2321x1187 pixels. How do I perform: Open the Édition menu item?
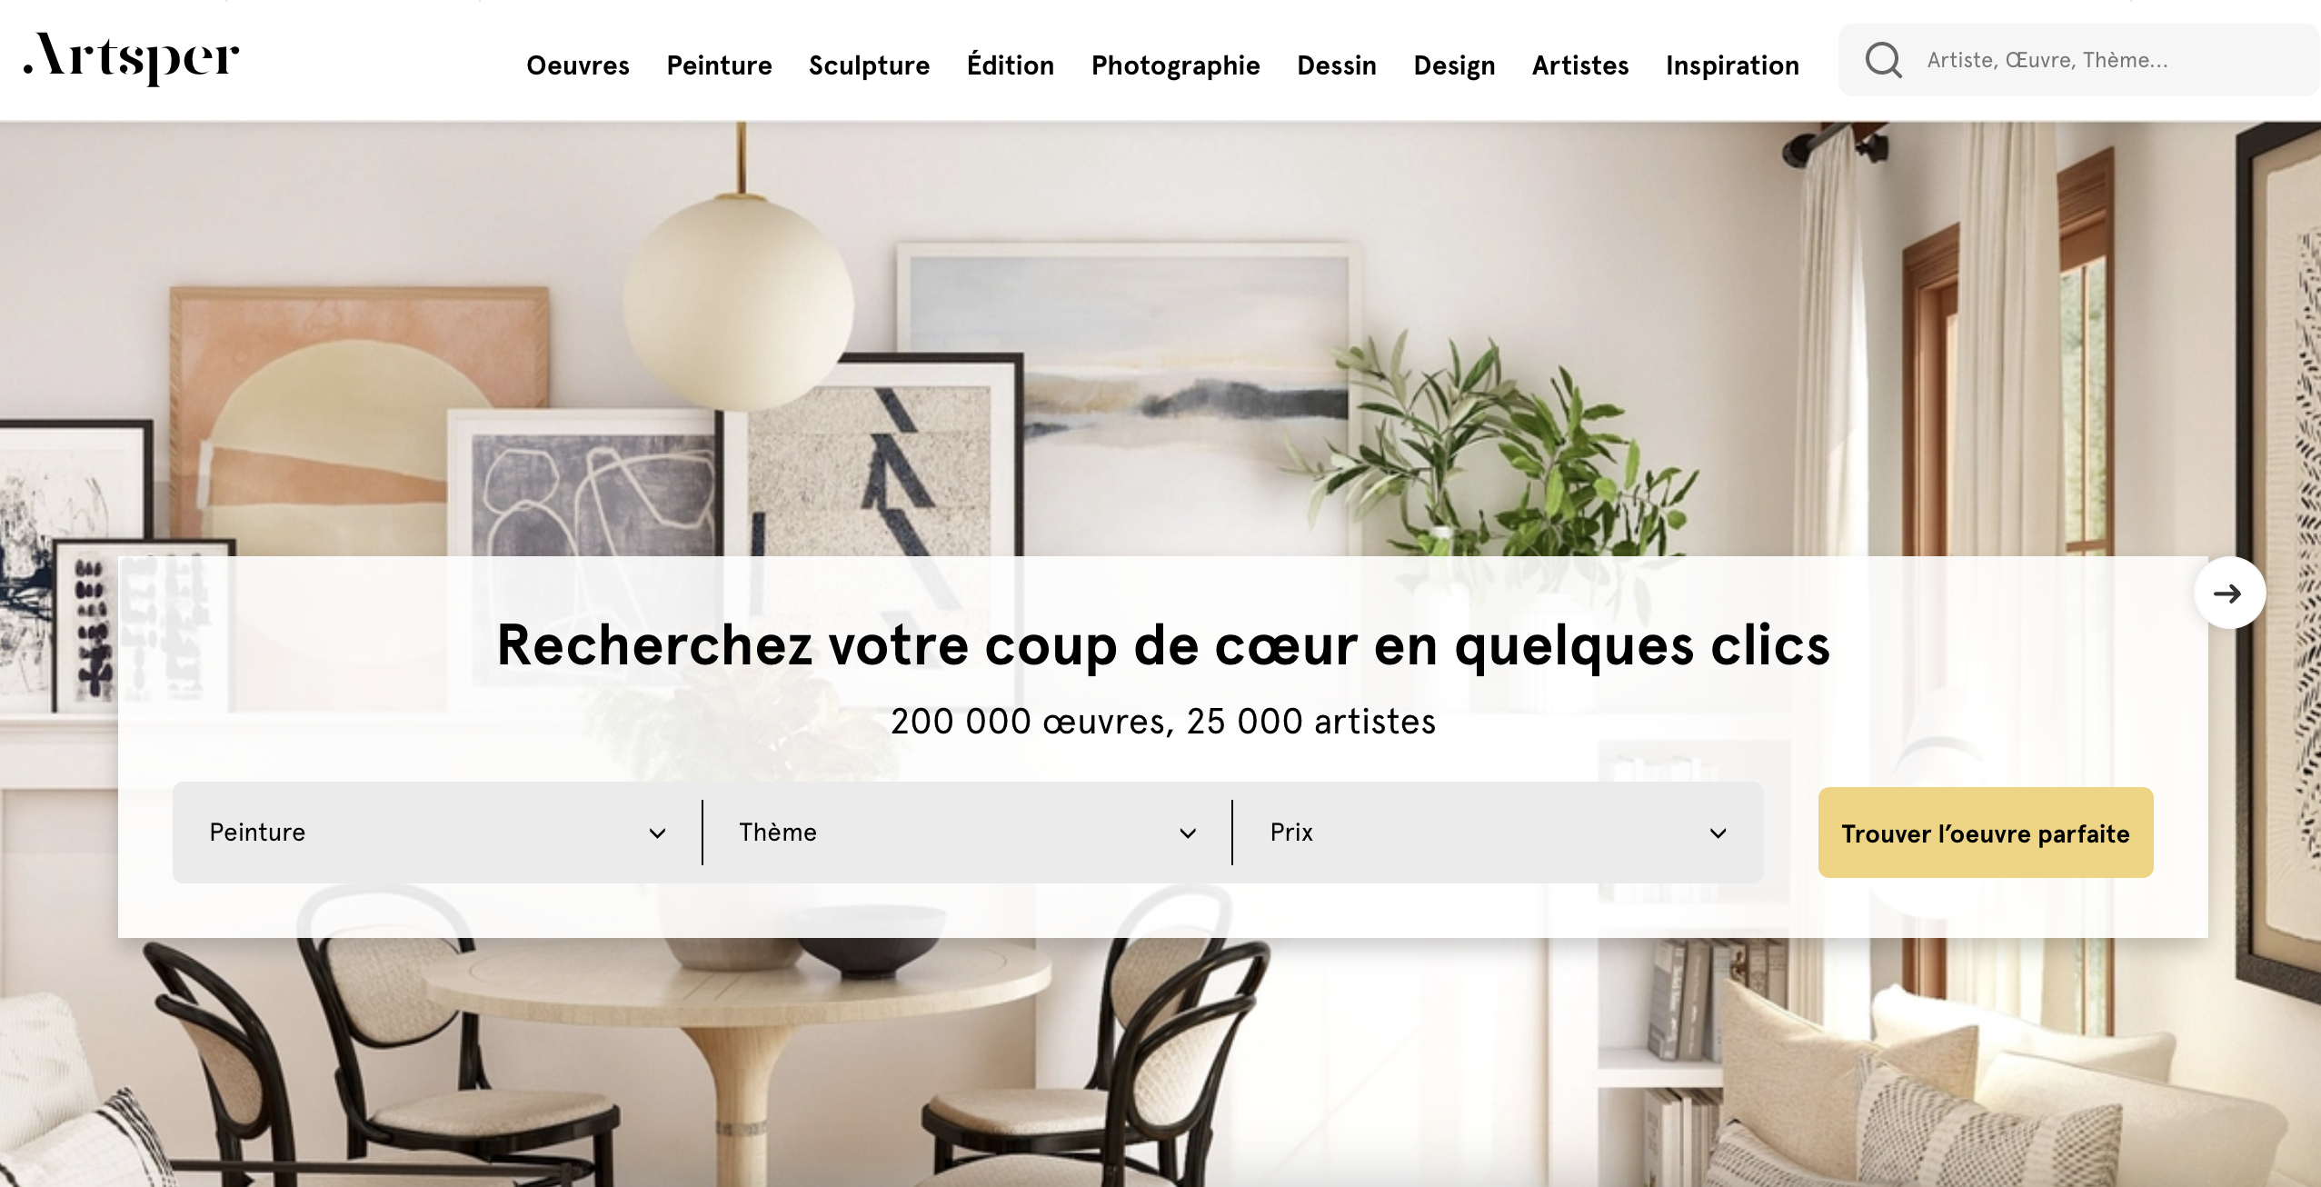pyautogui.click(x=1011, y=65)
